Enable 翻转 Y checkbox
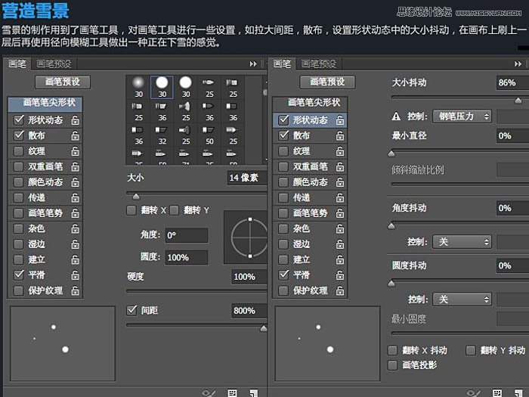This screenshot has height=397, width=529. click(x=174, y=210)
